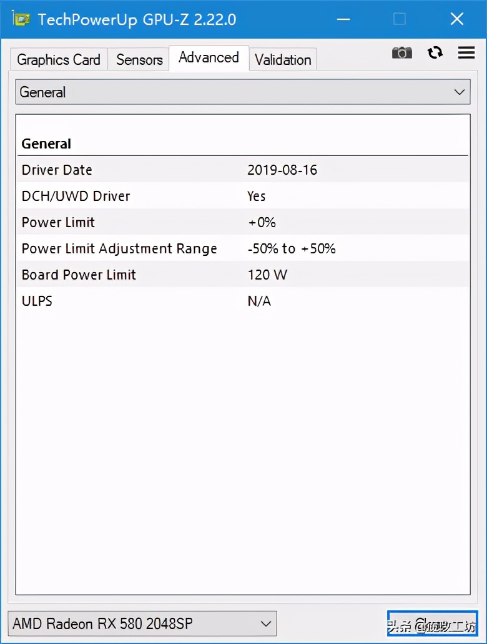Viewport: 487px width, 644px height.
Task: Select the Driver Date row
Action: click(x=243, y=170)
